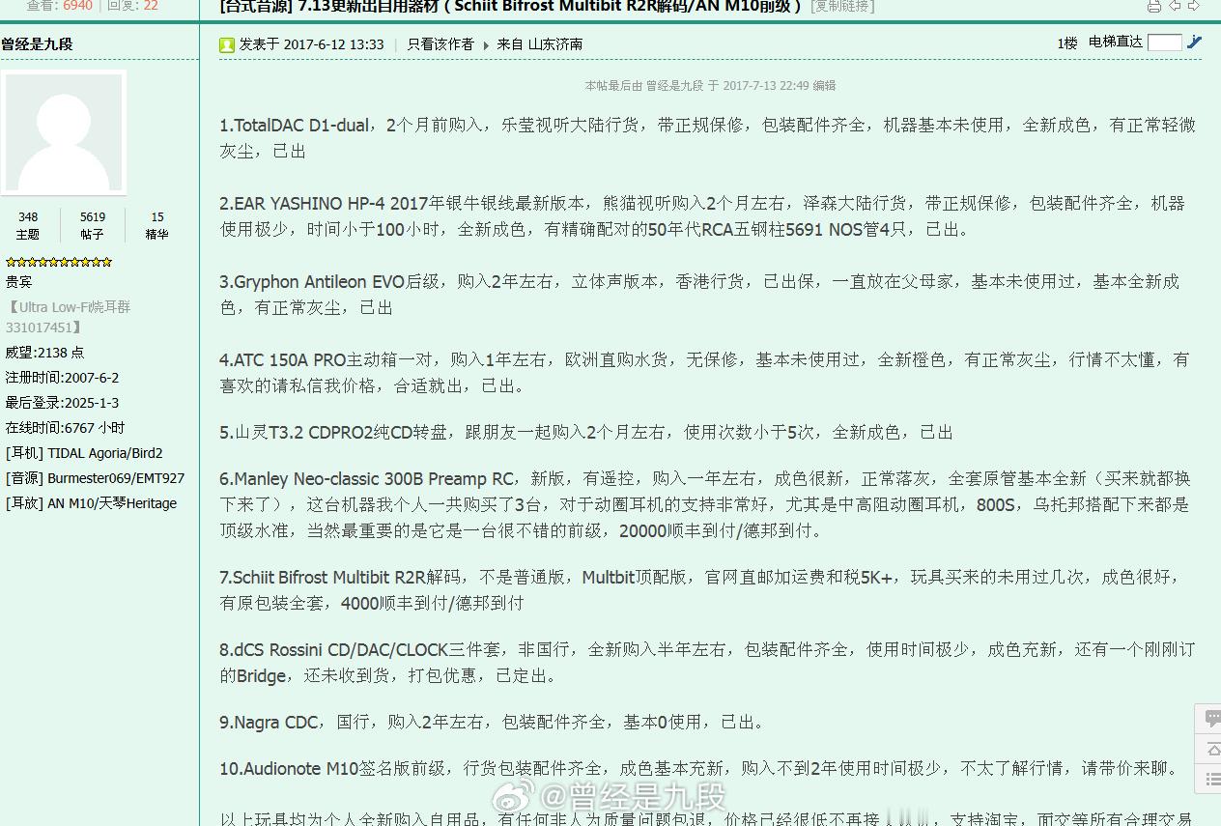Click the 贵宾 user group label
This screenshot has height=826, width=1221.
pyautogui.click(x=18, y=282)
